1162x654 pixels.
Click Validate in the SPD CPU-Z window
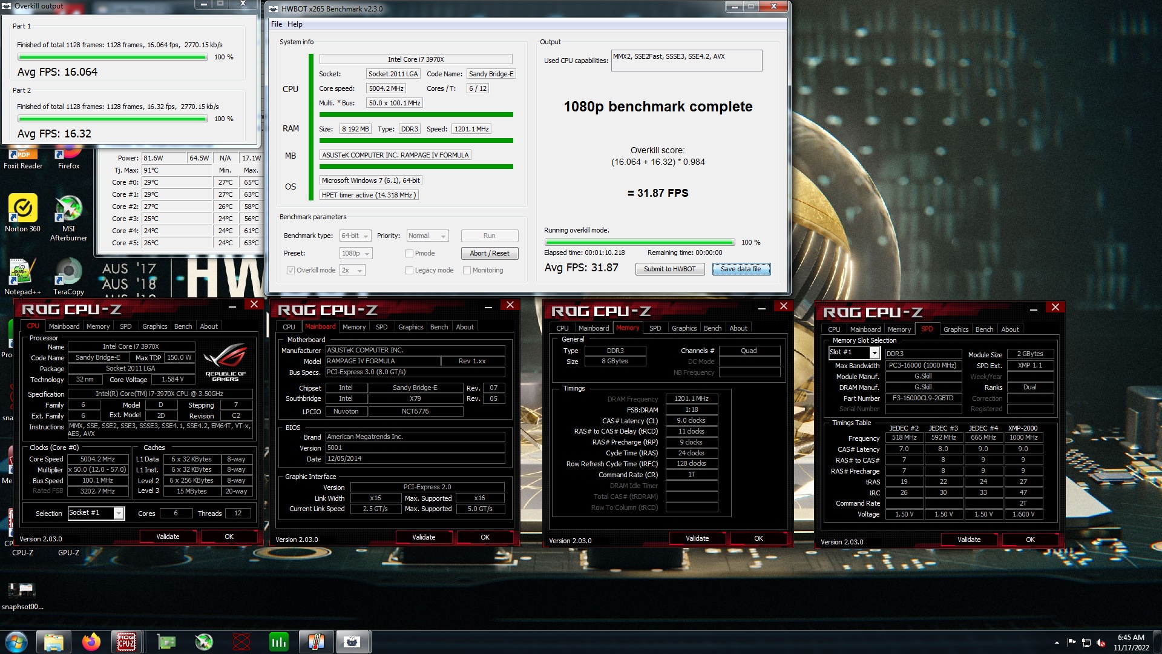[969, 540]
